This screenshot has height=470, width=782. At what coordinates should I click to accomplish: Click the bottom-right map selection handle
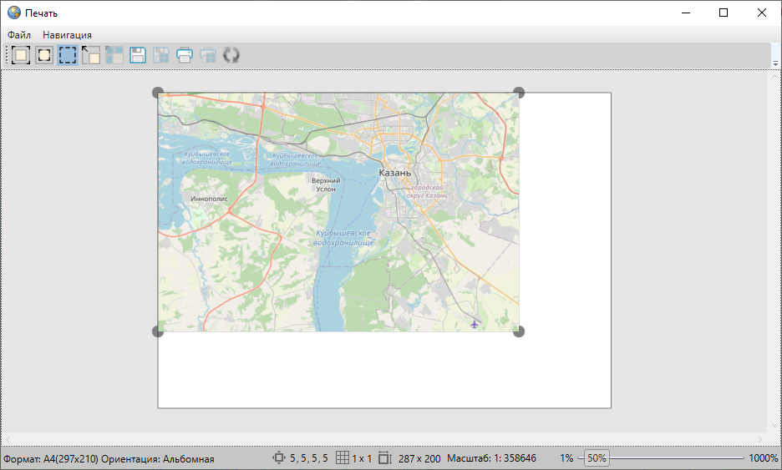519,331
